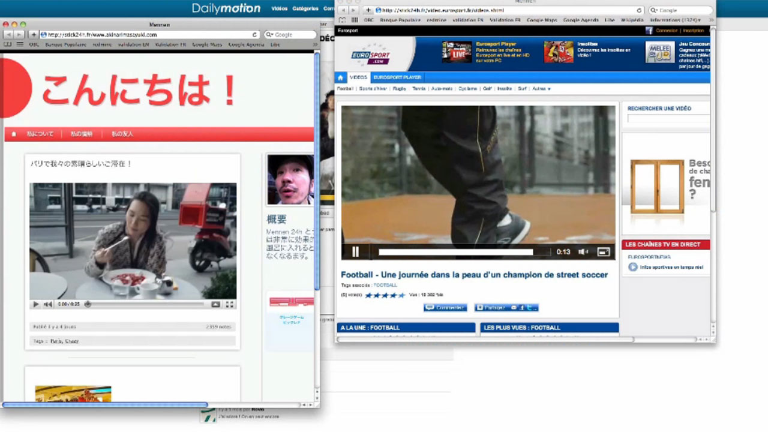The image size is (768, 432).
Task: Open the Insolites promo thumbnail
Action: (x=559, y=52)
